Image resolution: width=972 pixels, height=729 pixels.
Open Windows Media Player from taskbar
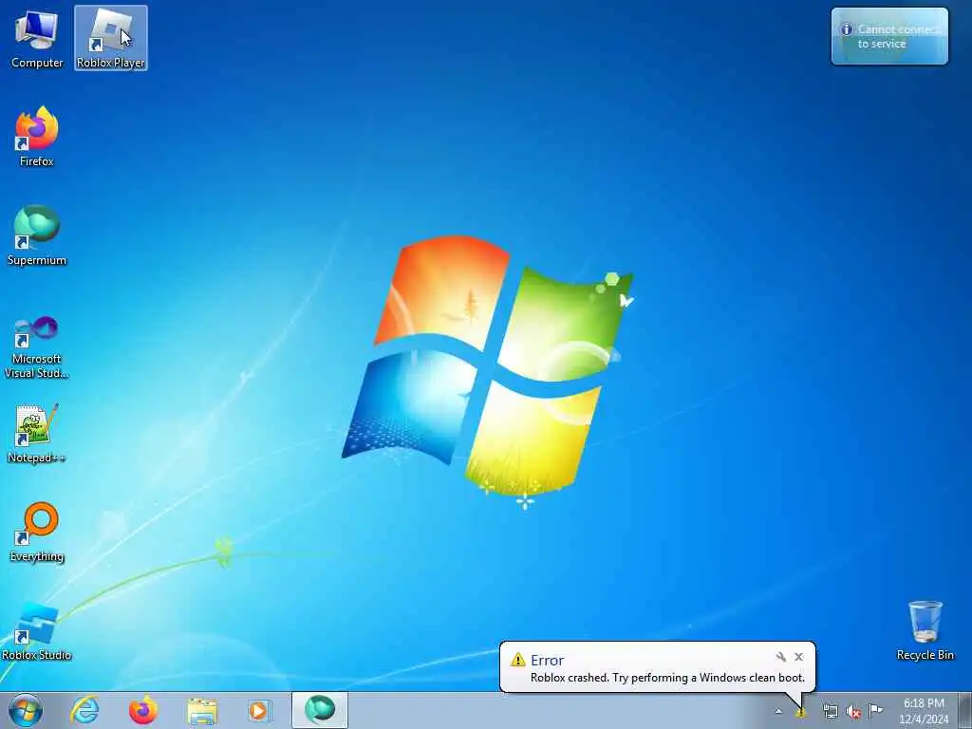(260, 710)
